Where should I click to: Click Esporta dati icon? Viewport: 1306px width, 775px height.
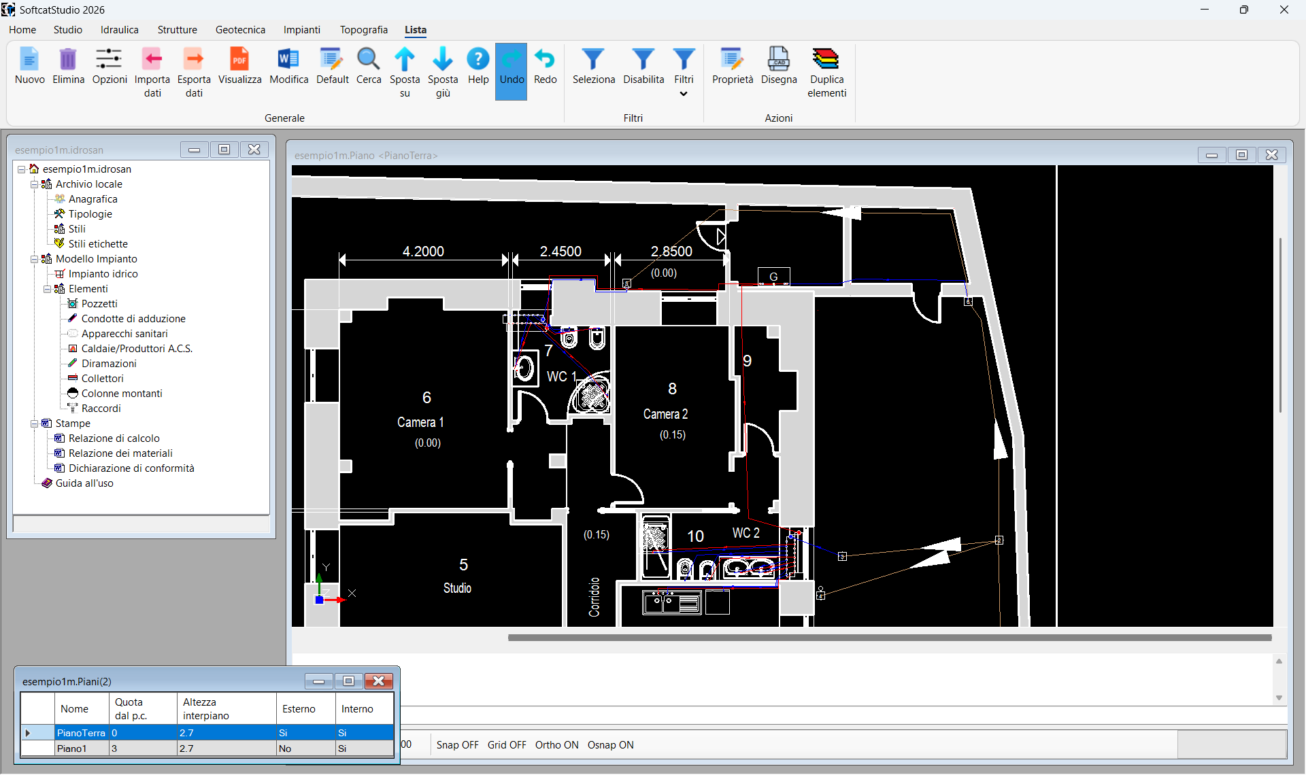pyautogui.click(x=194, y=60)
